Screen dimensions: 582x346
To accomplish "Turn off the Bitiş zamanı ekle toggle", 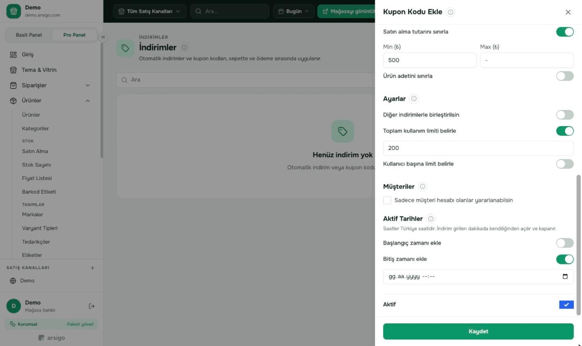I will pos(565,259).
